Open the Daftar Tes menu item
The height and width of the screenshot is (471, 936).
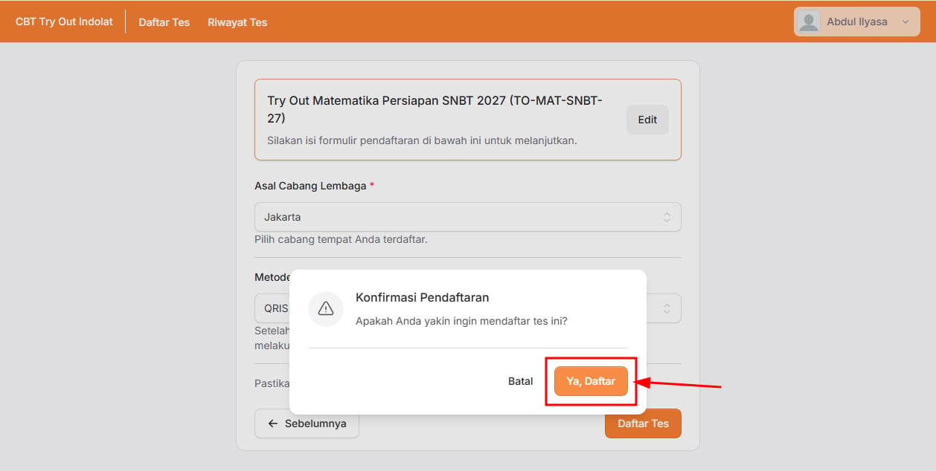pos(164,22)
